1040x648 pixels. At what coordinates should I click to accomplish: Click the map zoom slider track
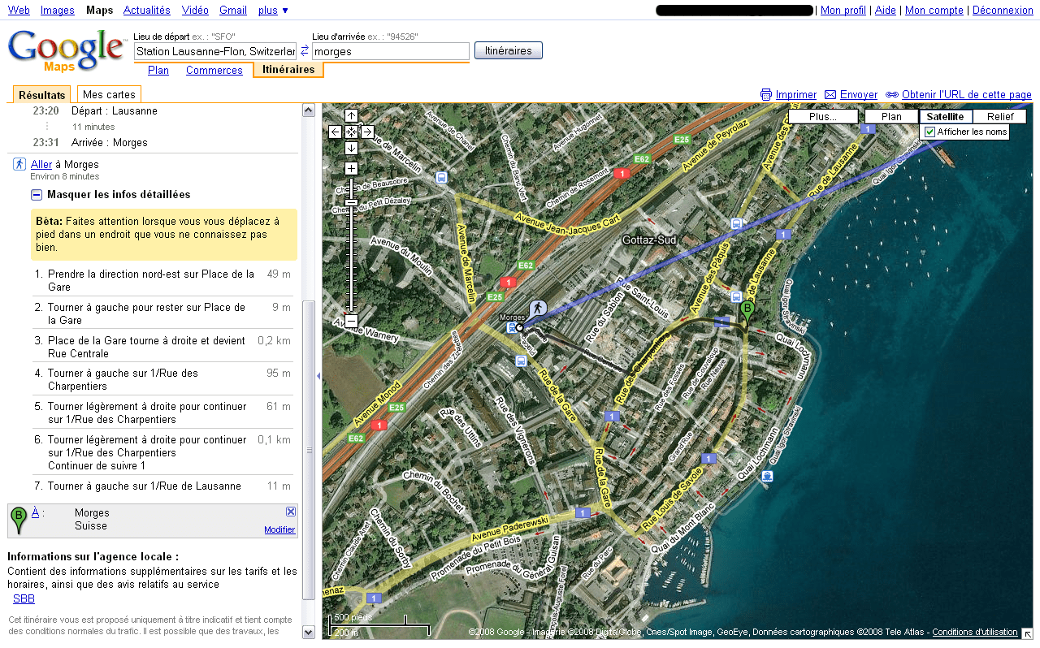pos(350,244)
